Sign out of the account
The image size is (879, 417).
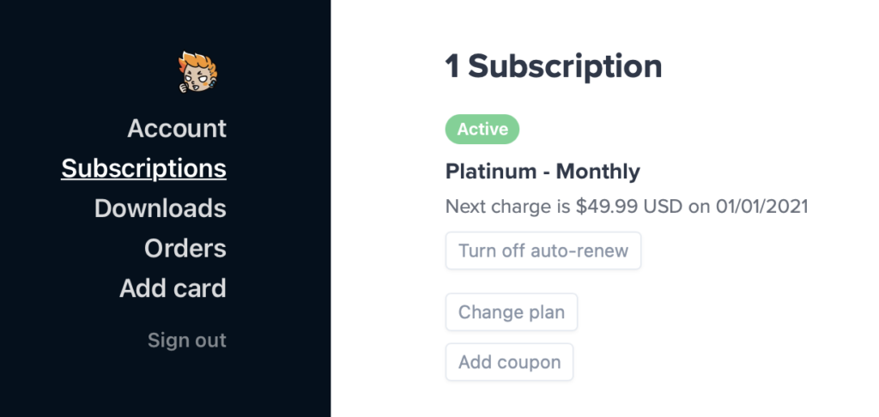point(186,341)
